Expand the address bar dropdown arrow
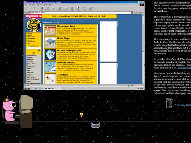This screenshot has height=143, width=191. pos(132,12)
